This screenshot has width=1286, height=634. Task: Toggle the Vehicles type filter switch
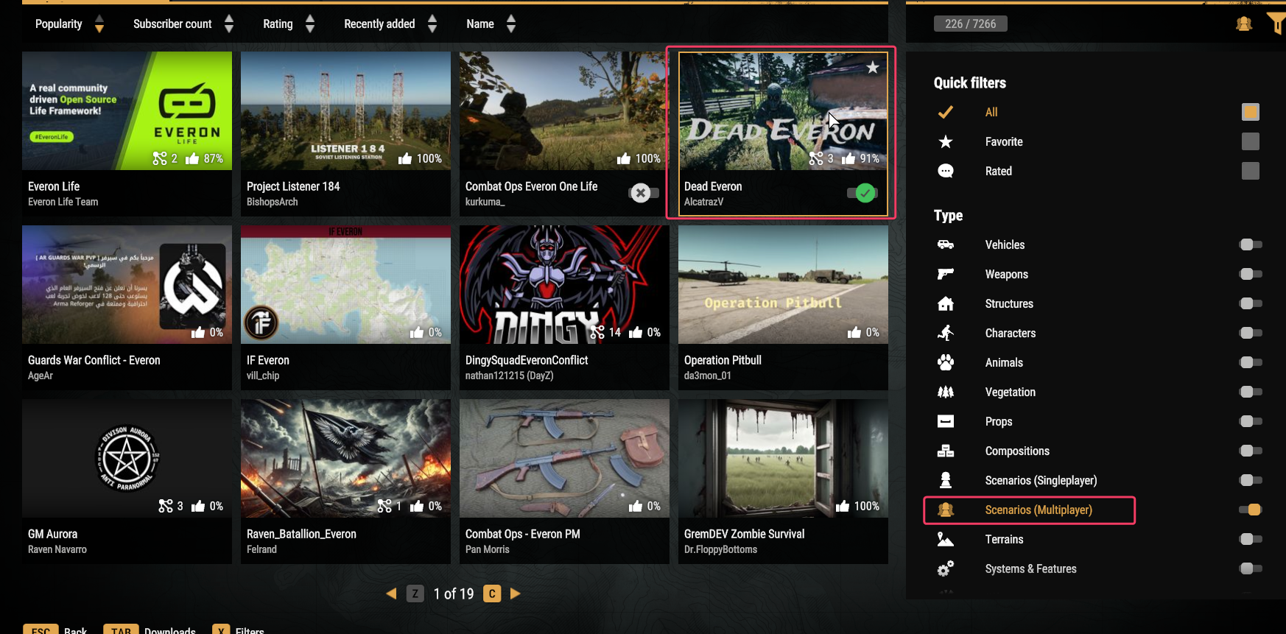(1251, 244)
